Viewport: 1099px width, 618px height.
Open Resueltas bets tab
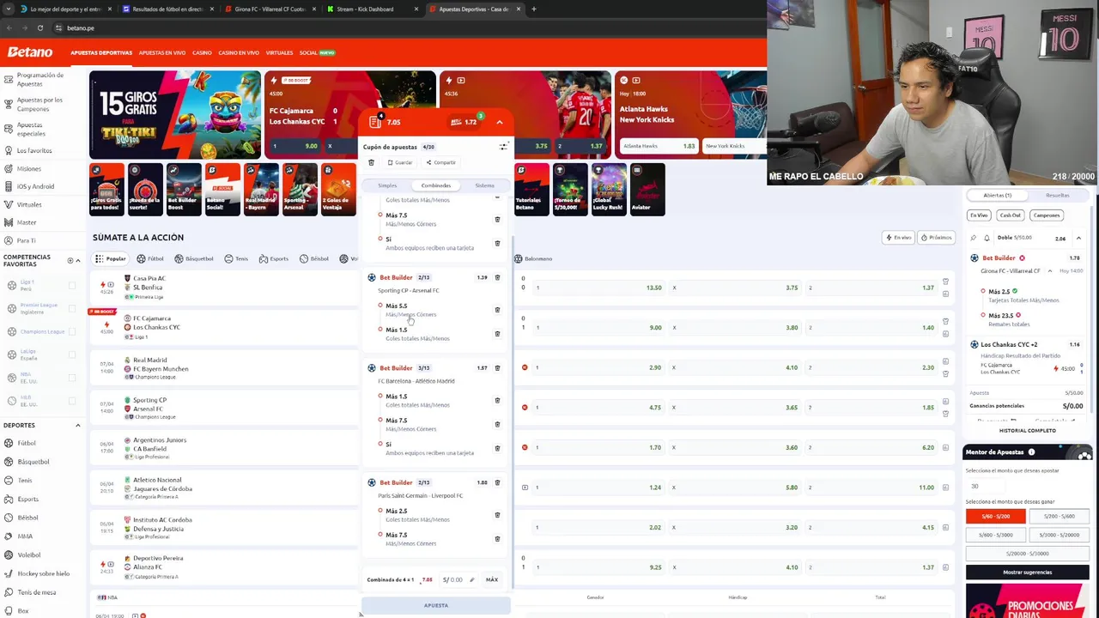tap(1058, 196)
